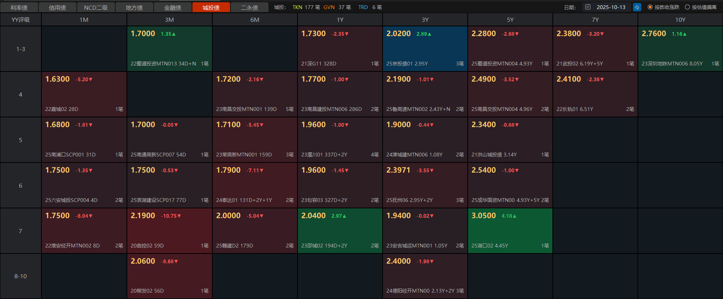
Task: Open the 25京投债01 2.95Y blue cell
Action: pos(425,49)
